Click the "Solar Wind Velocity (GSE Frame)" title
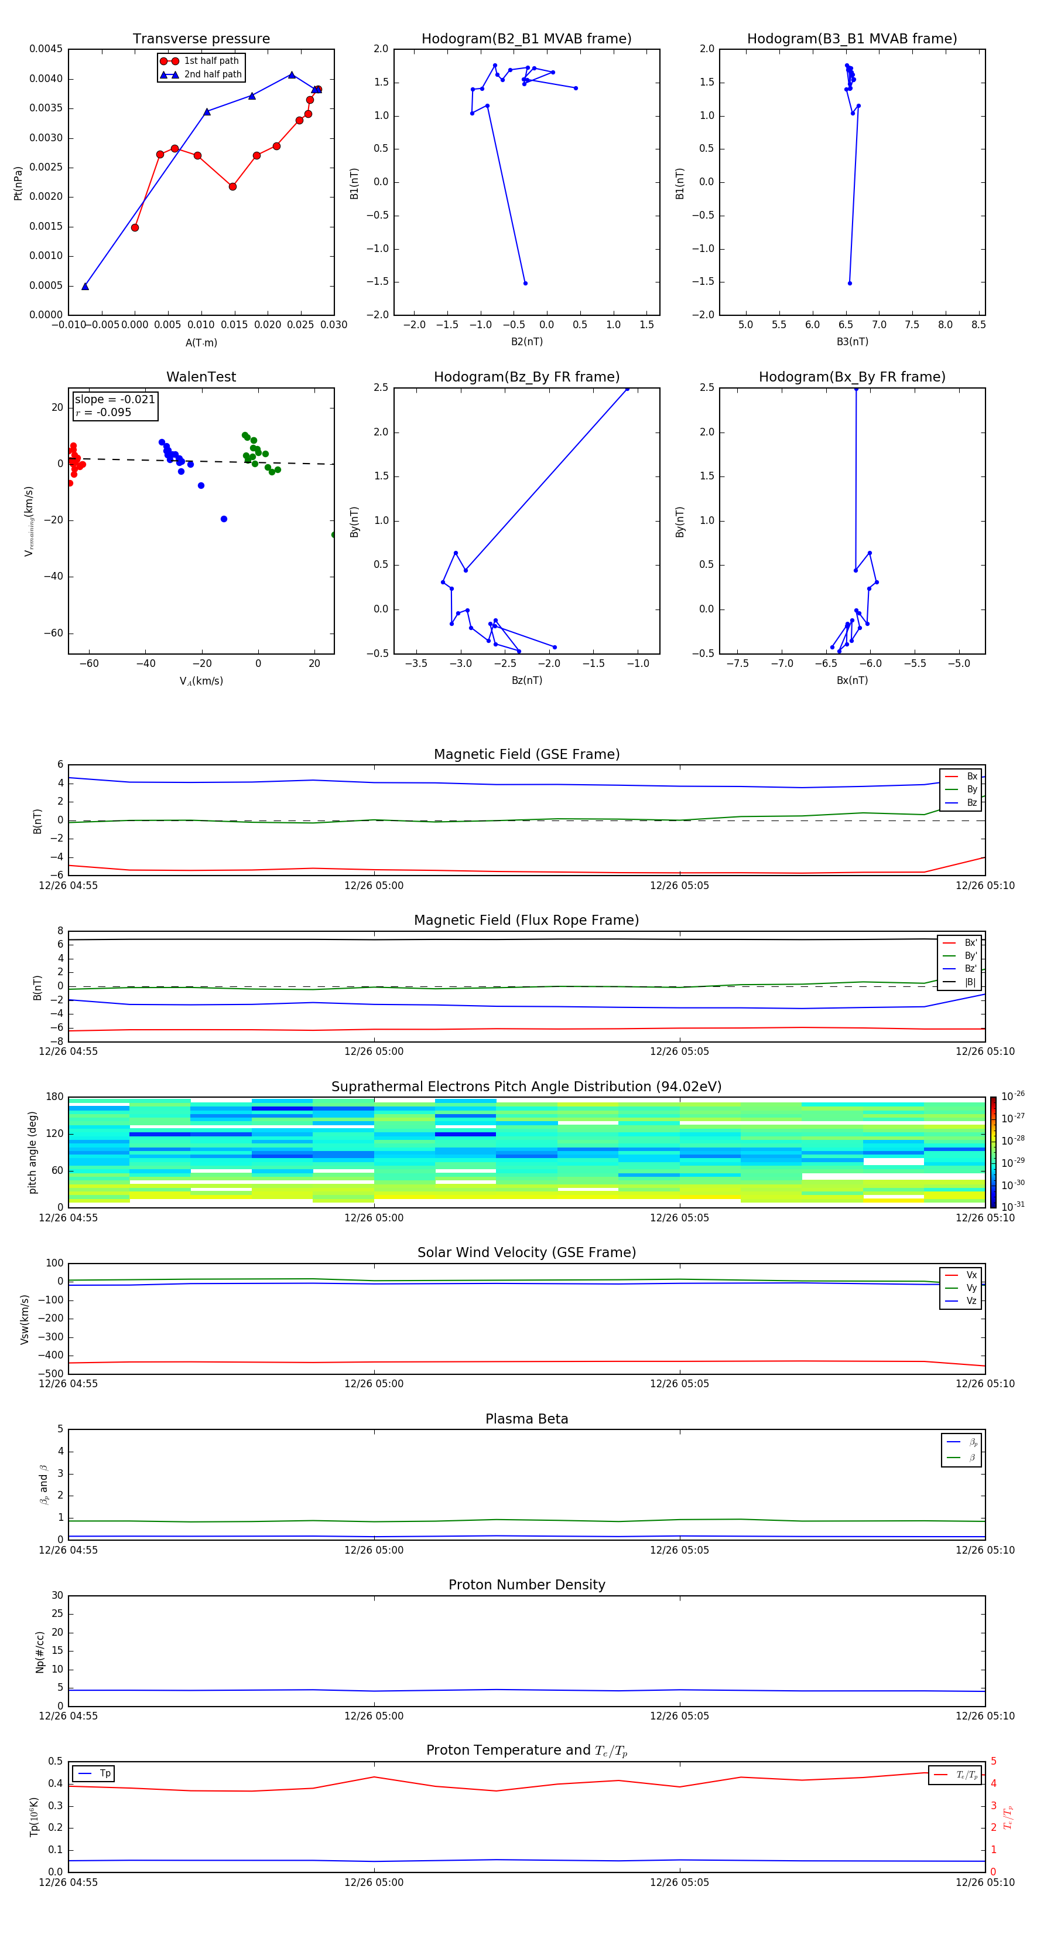 click(x=526, y=1252)
